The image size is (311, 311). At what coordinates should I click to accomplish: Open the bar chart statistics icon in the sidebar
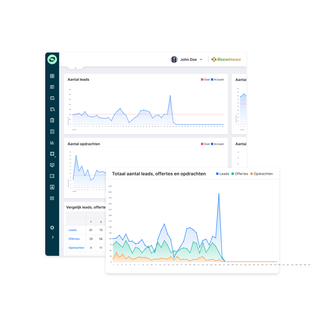[x=52, y=143]
